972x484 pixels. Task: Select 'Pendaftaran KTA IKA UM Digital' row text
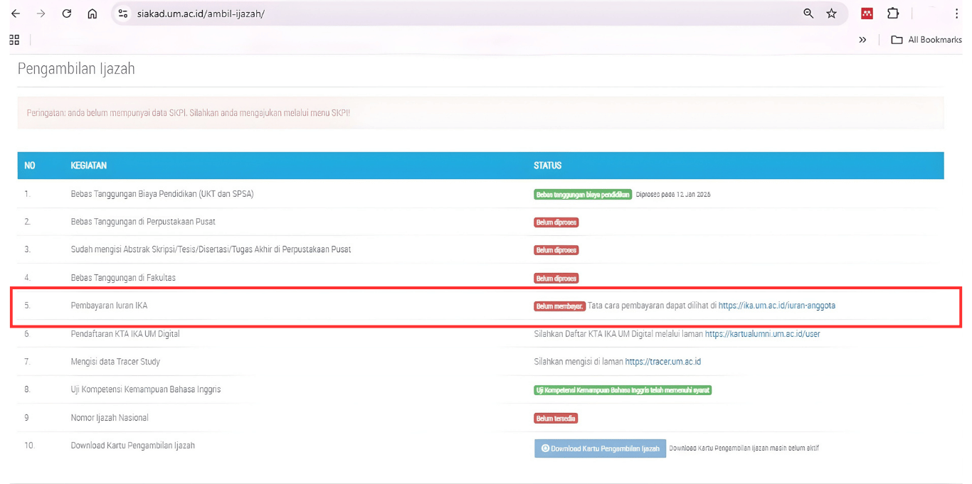(125, 333)
